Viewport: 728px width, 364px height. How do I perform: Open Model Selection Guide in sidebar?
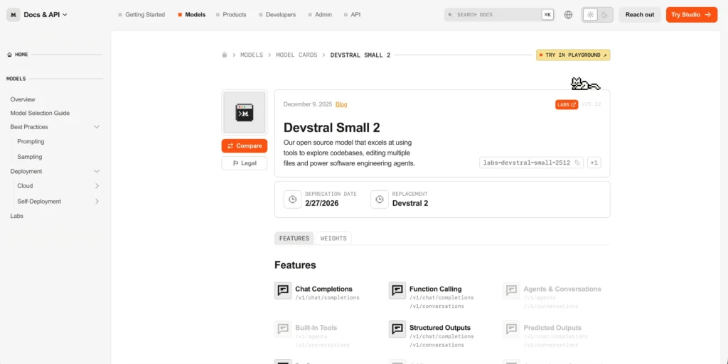tap(40, 113)
